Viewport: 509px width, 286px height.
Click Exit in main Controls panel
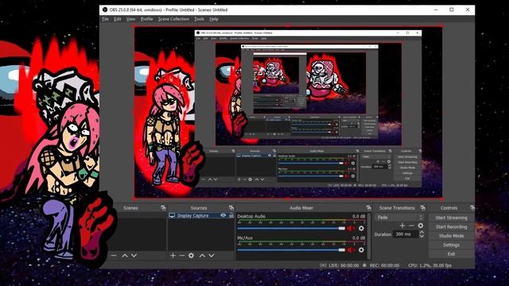pyautogui.click(x=451, y=254)
